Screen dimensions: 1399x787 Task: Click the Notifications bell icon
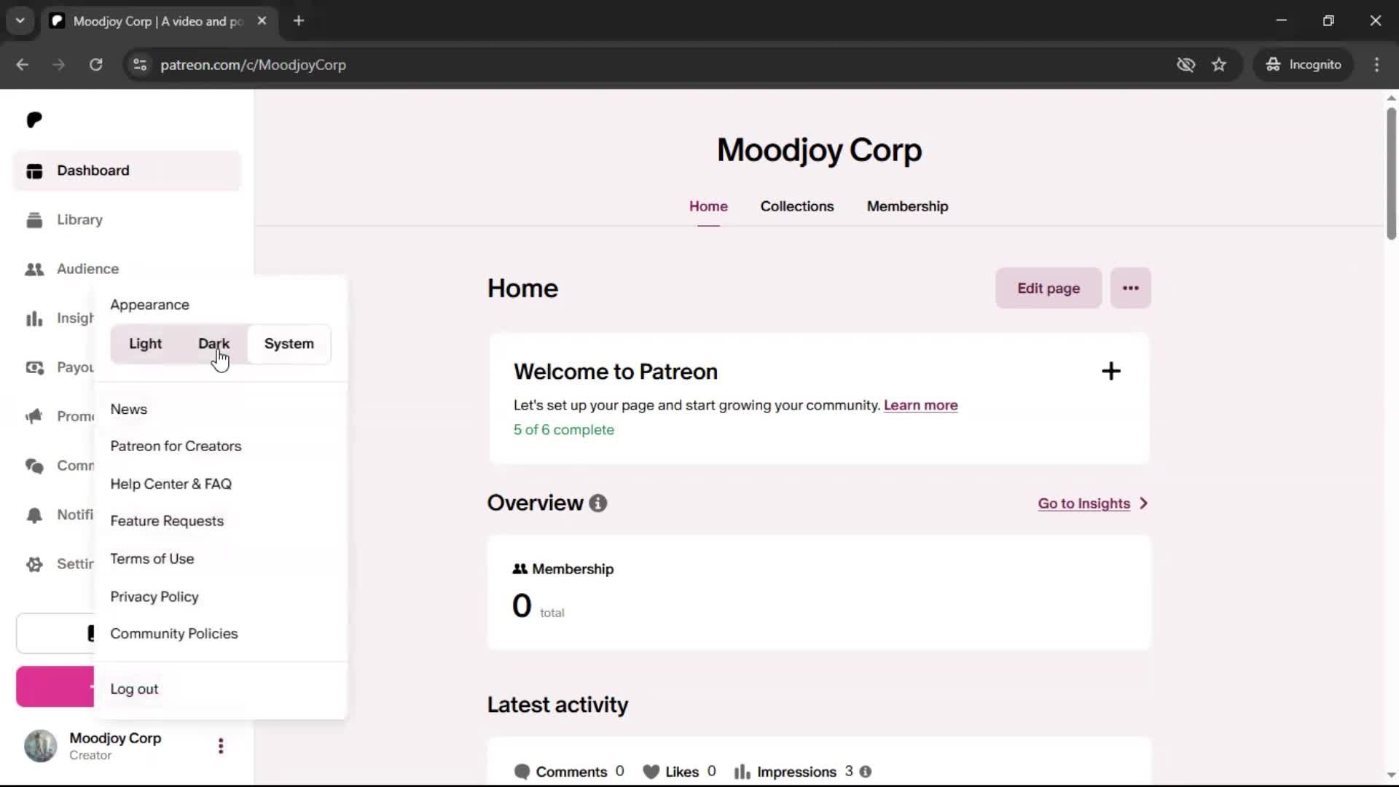point(34,515)
